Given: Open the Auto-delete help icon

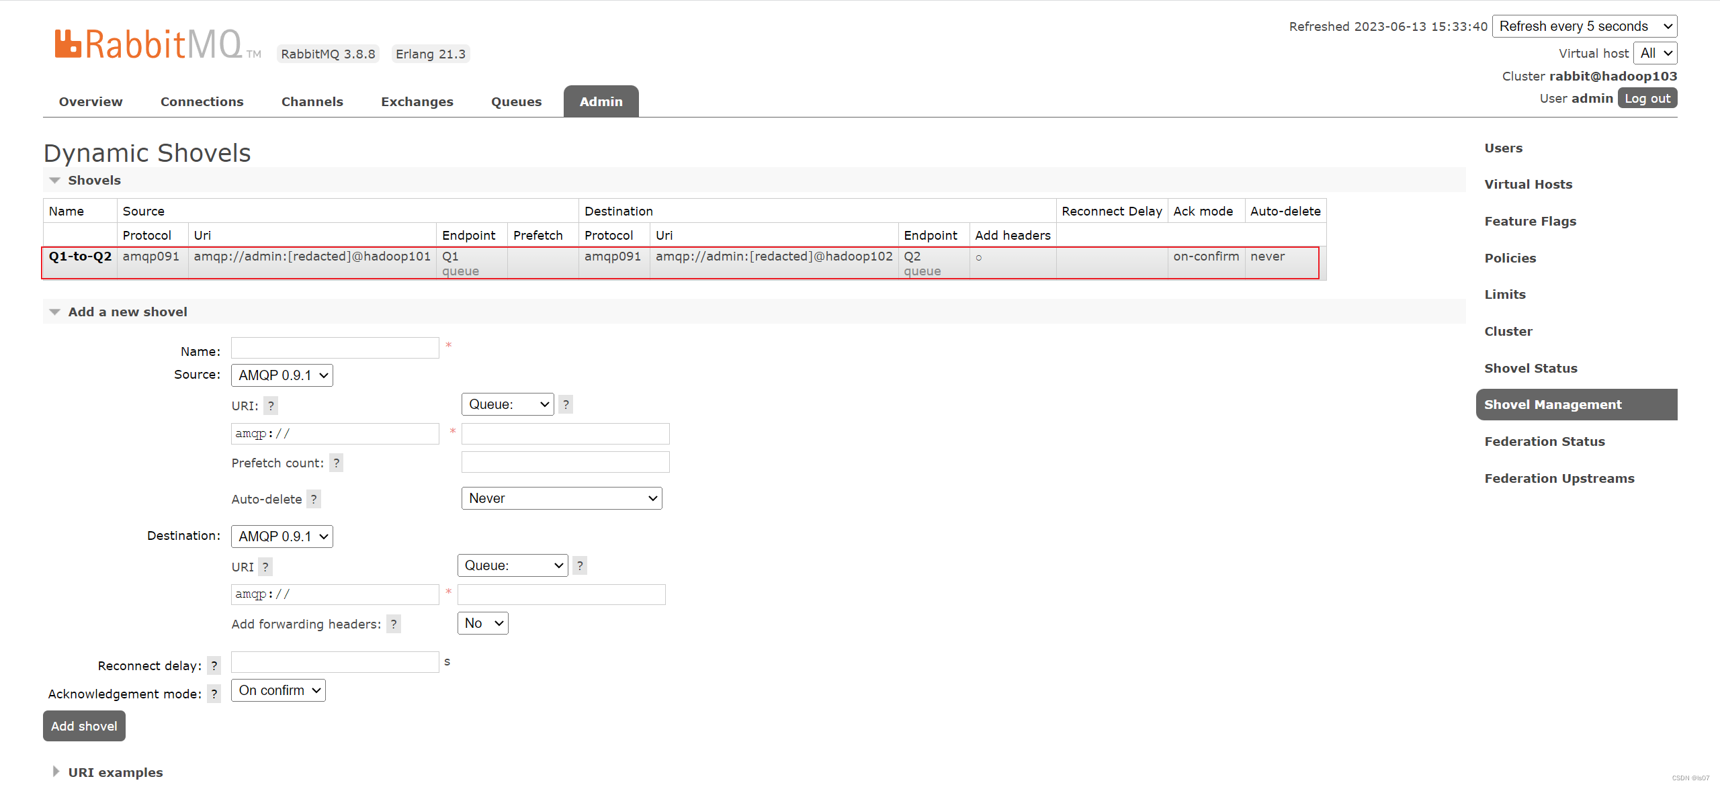Looking at the screenshot, I should point(313,499).
